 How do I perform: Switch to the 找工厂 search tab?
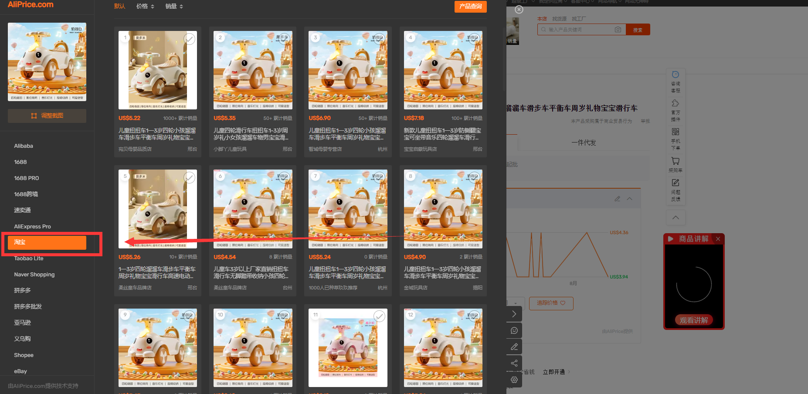[x=579, y=19]
